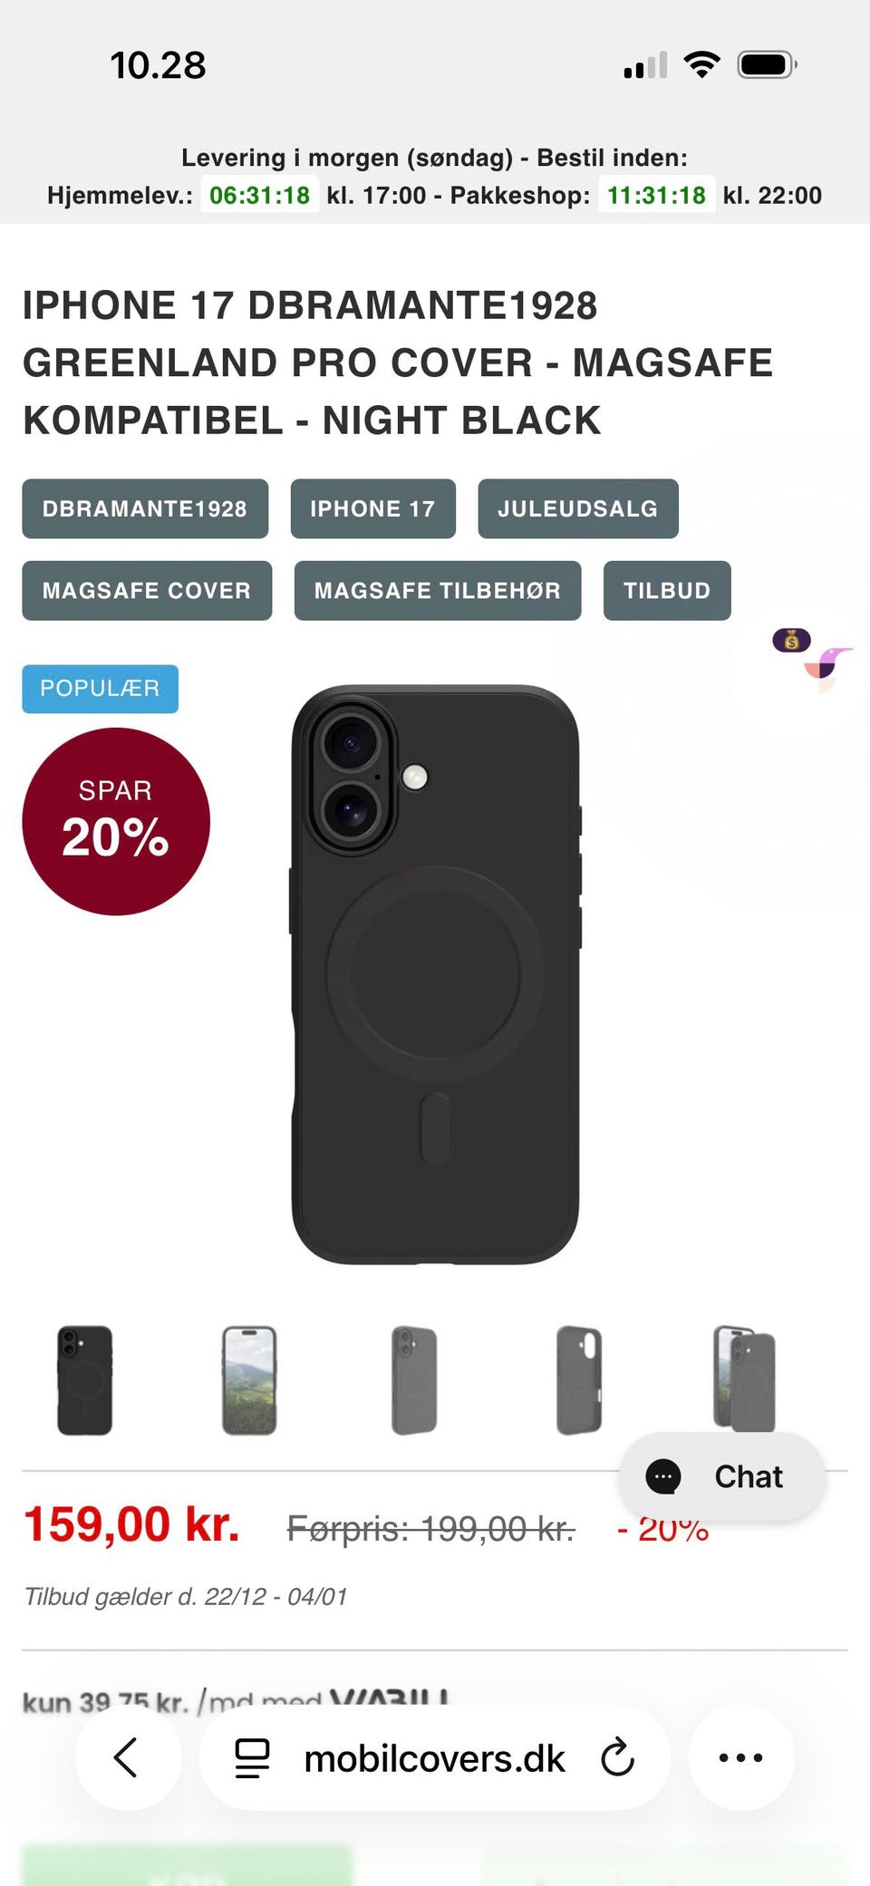This screenshot has width=870, height=1886.
Task: Select the landscape-screen front view thumbnail
Action: pyautogui.click(x=249, y=1380)
